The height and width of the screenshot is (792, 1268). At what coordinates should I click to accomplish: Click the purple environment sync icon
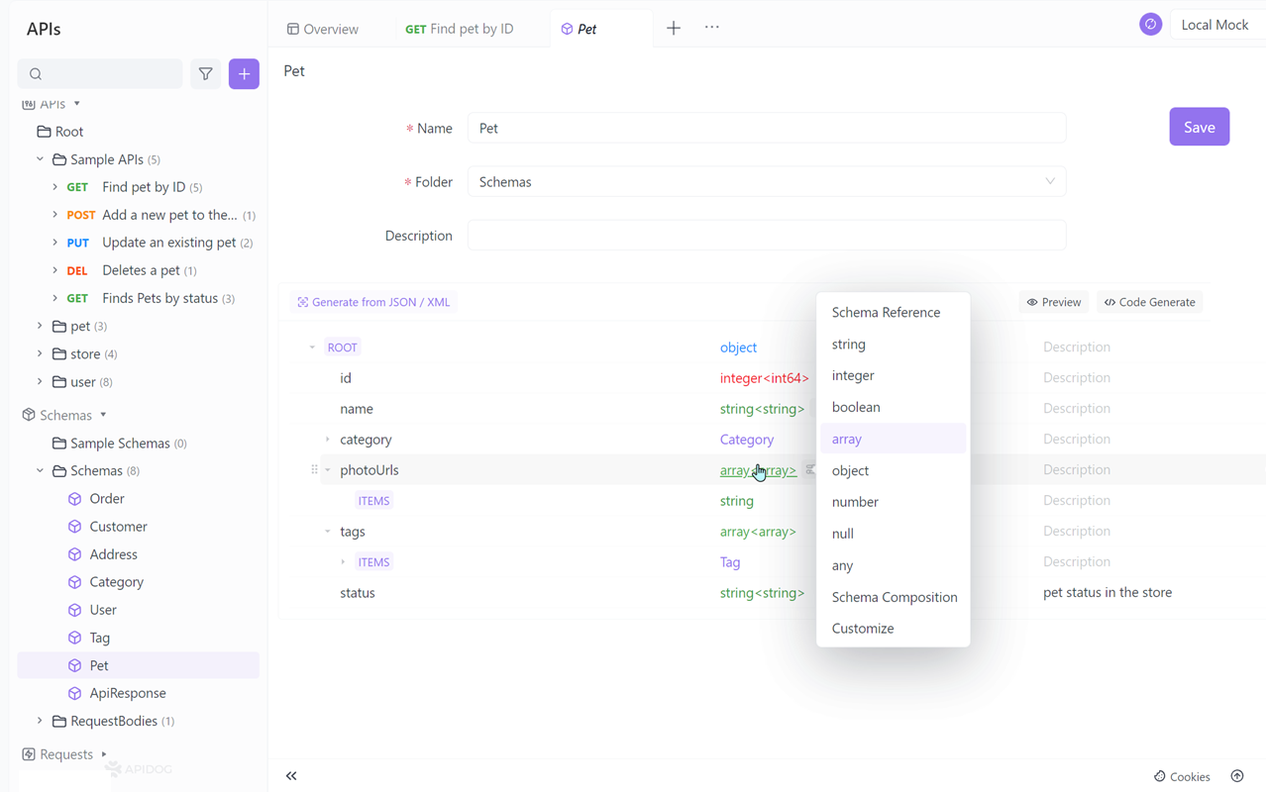coord(1150,25)
